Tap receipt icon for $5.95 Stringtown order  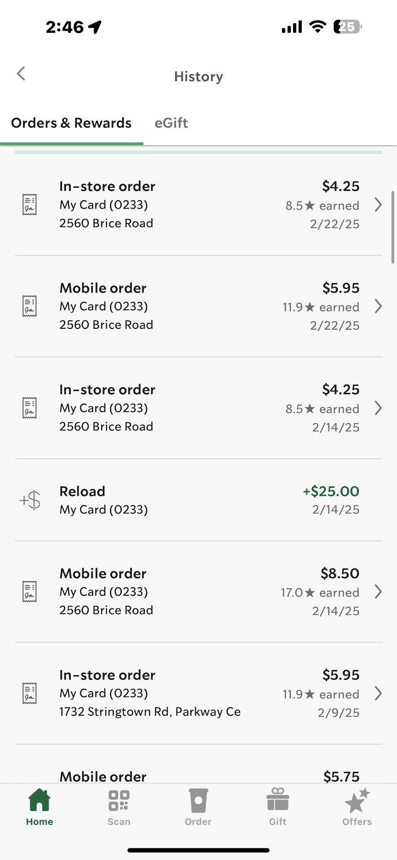pyautogui.click(x=30, y=693)
